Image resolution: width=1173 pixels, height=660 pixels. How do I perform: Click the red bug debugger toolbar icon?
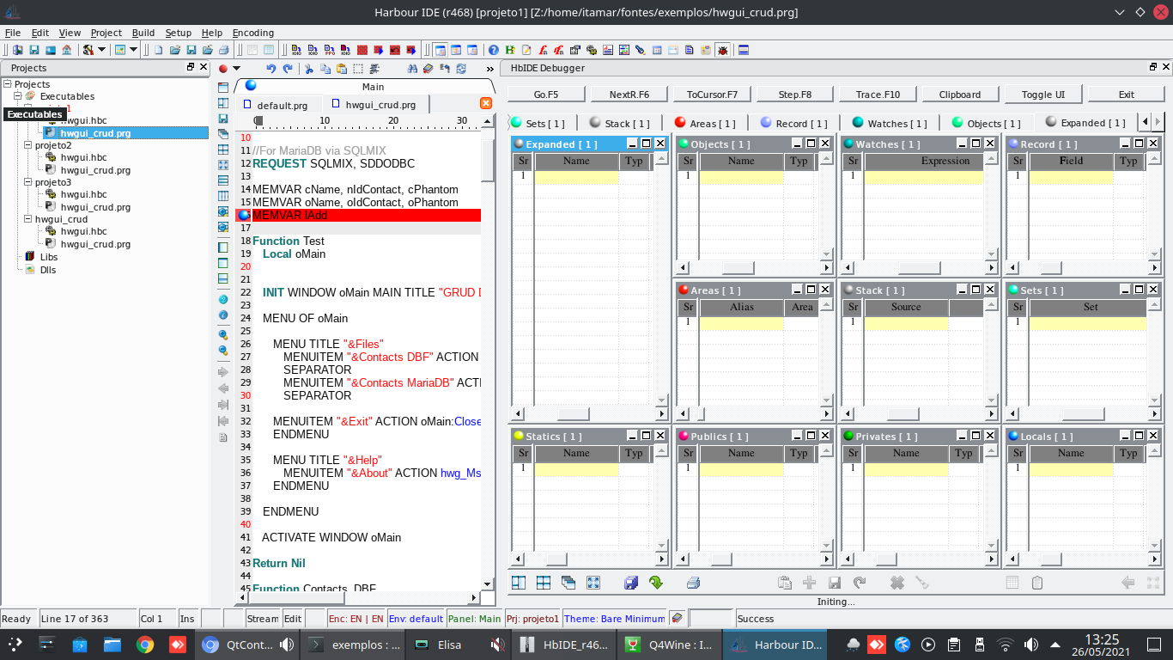click(722, 50)
